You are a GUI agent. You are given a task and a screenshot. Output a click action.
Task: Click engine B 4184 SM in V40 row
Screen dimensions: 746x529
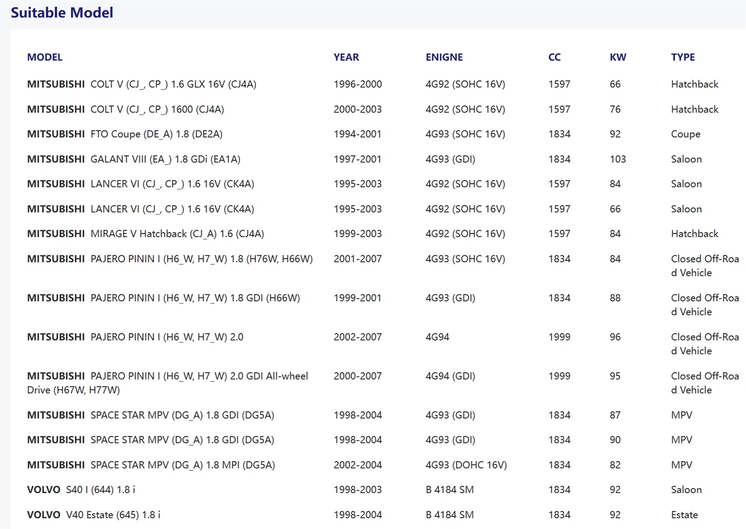449,515
